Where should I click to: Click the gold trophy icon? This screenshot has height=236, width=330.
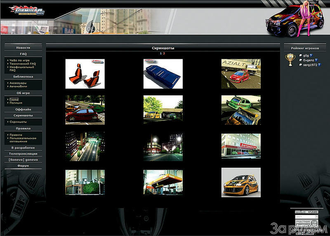click(x=290, y=60)
